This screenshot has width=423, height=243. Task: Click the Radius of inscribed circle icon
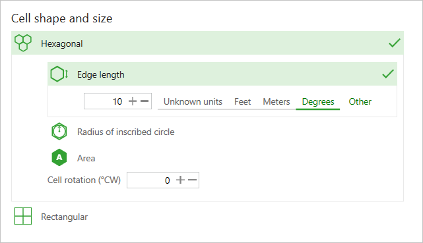59,131
